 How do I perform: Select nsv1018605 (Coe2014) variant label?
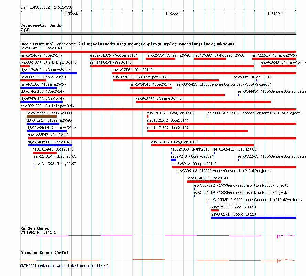pos(111,63)
